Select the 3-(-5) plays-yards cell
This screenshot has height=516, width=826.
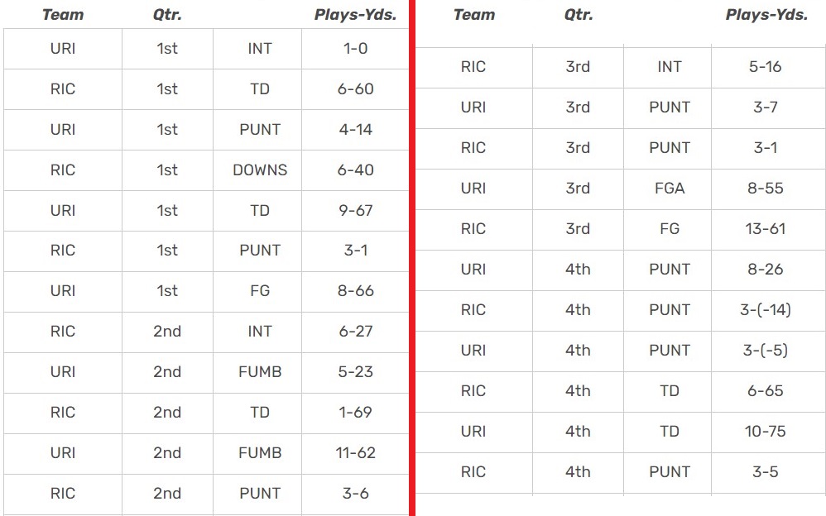click(765, 351)
